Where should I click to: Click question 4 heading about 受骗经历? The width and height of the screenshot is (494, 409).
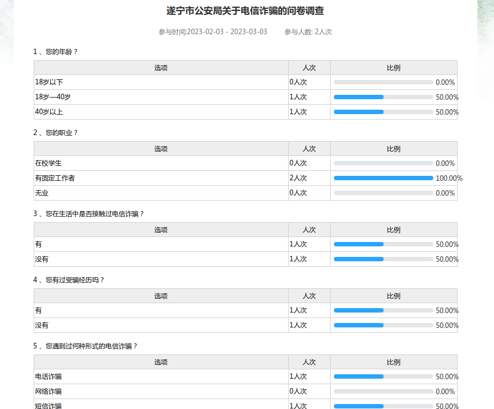coord(69,280)
